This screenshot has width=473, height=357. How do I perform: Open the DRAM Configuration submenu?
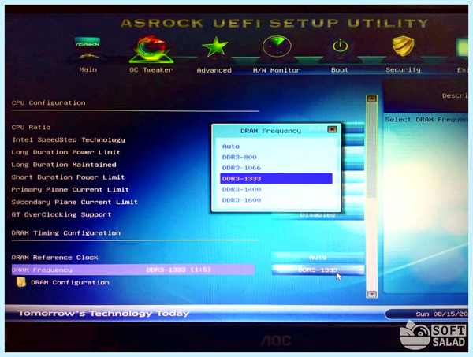(x=70, y=282)
